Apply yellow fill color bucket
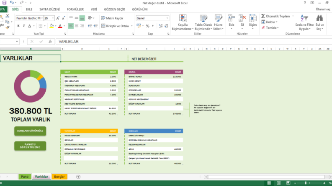Screen dimensions: 332x186 [51, 26]
